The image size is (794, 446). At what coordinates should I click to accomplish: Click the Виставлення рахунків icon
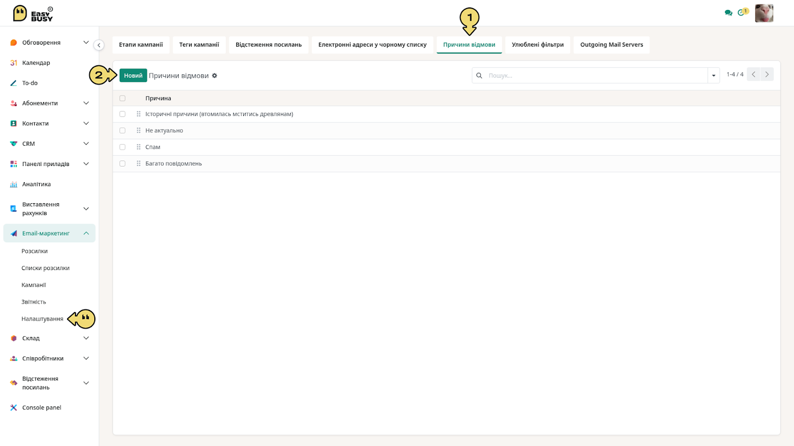[13, 209]
